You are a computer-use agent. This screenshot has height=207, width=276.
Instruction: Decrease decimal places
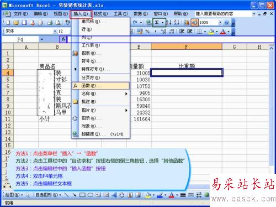coord(172,32)
